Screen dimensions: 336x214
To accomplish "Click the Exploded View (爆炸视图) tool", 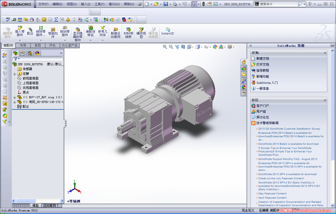I will [x=141, y=33].
